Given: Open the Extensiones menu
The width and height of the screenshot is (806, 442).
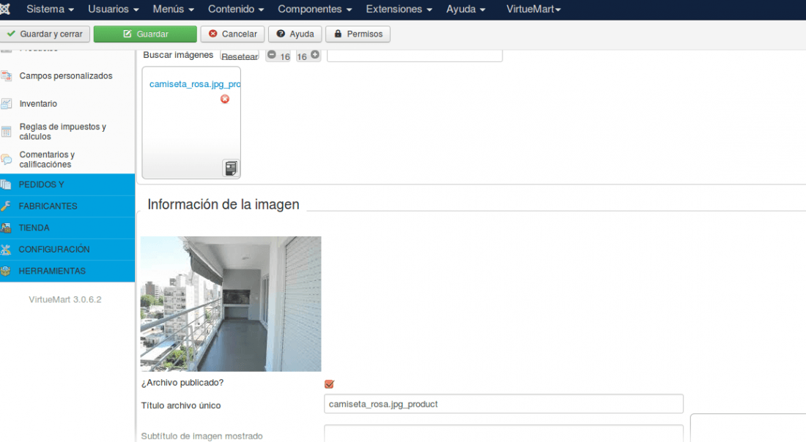Looking at the screenshot, I should [x=399, y=9].
